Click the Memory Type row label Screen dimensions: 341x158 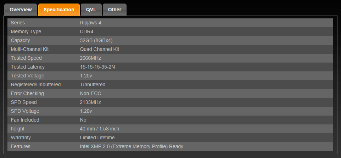[x=26, y=31]
